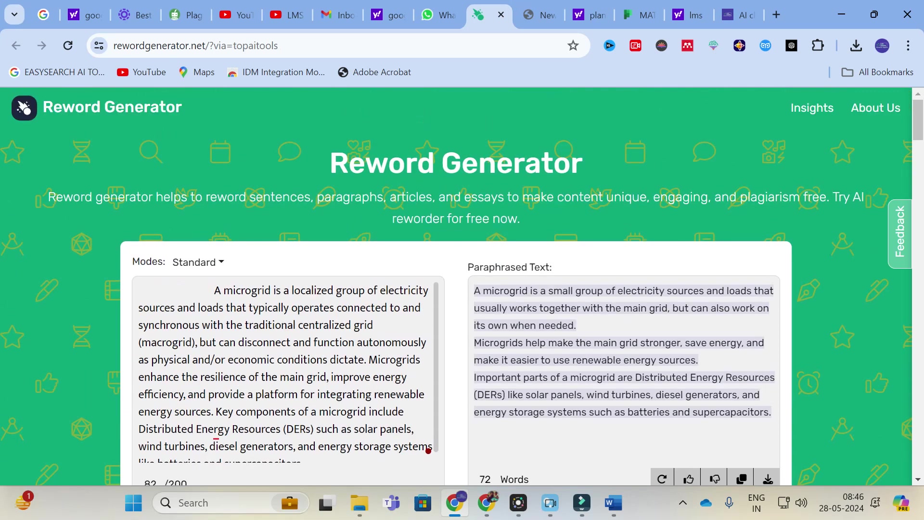Like the paraphrased result with thumbs-up icon
The image size is (924, 520).
click(689, 479)
